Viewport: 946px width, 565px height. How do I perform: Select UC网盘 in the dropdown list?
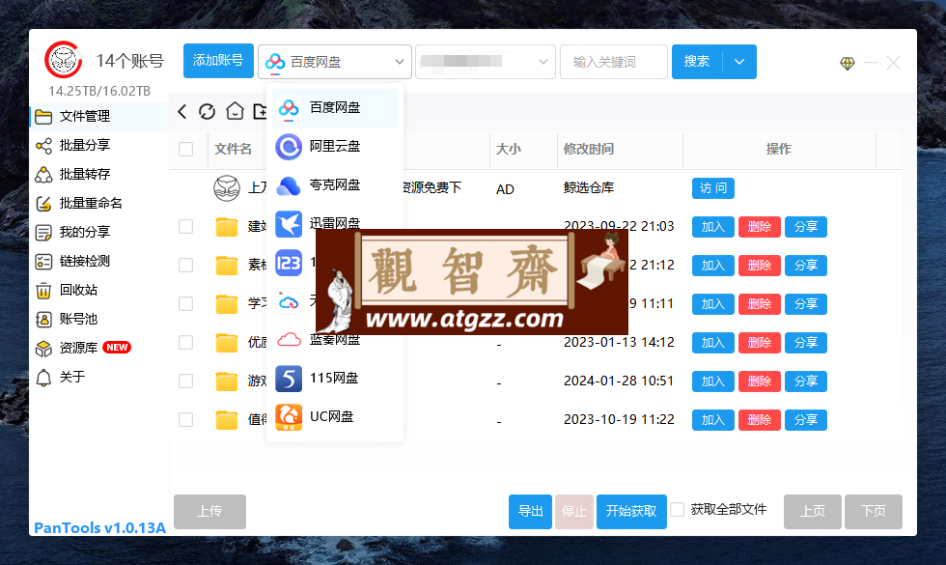(335, 416)
